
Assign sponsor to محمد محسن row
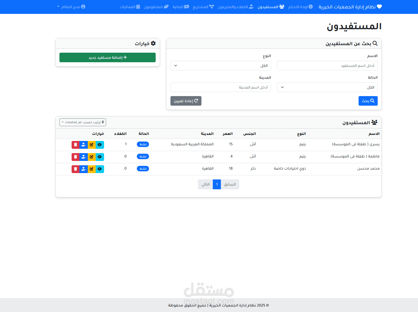[x=83, y=169]
